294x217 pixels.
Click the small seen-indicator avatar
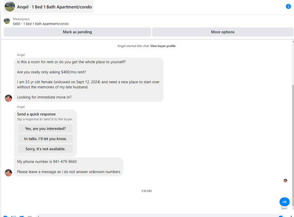point(285,181)
